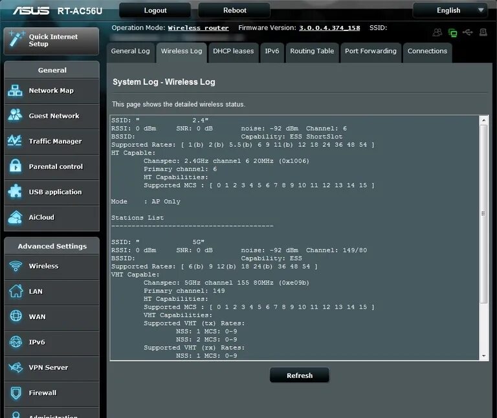497x418 pixels.
Task: Open AiCloud menu item
Action: coord(52,218)
